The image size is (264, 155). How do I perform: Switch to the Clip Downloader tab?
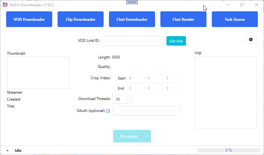click(81, 19)
